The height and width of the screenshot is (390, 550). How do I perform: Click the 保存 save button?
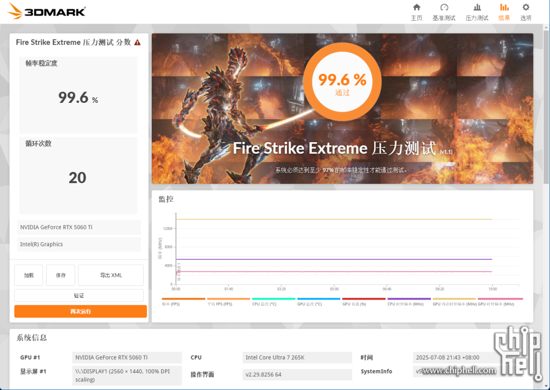coord(61,275)
